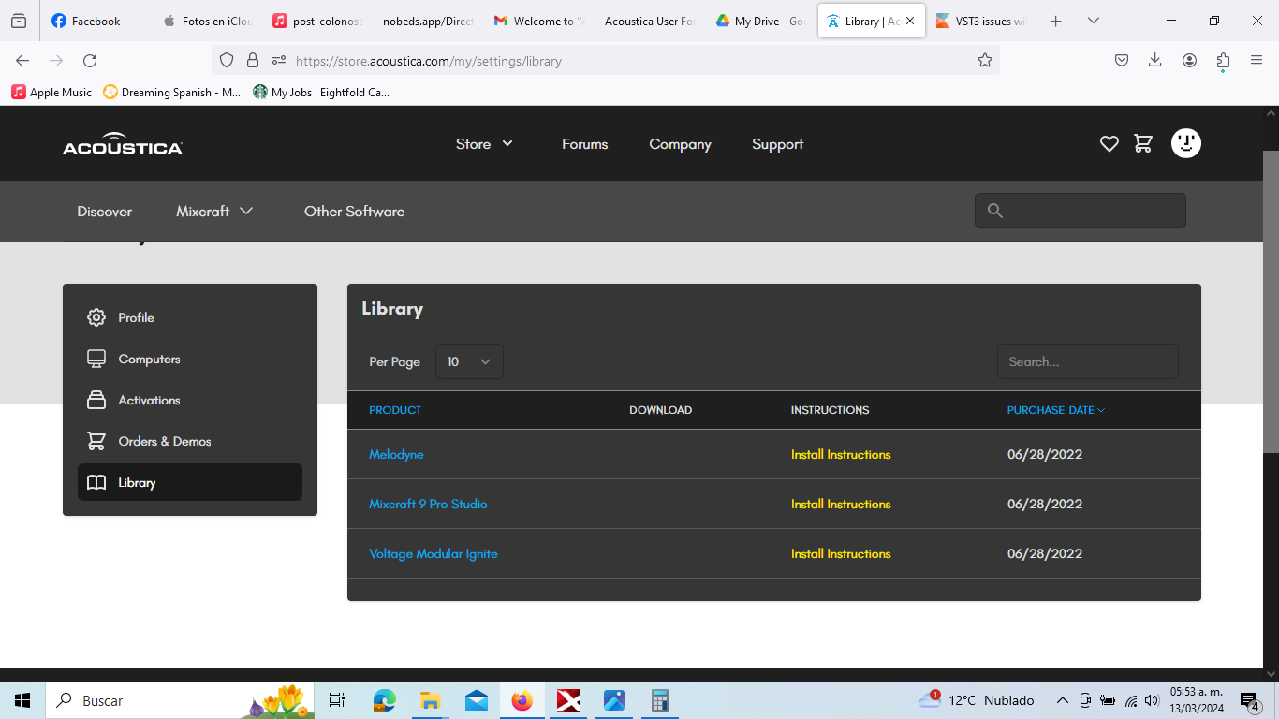Open the Firefox account icon
This screenshot has width=1279, height=719.
[x=1189, y=60]
